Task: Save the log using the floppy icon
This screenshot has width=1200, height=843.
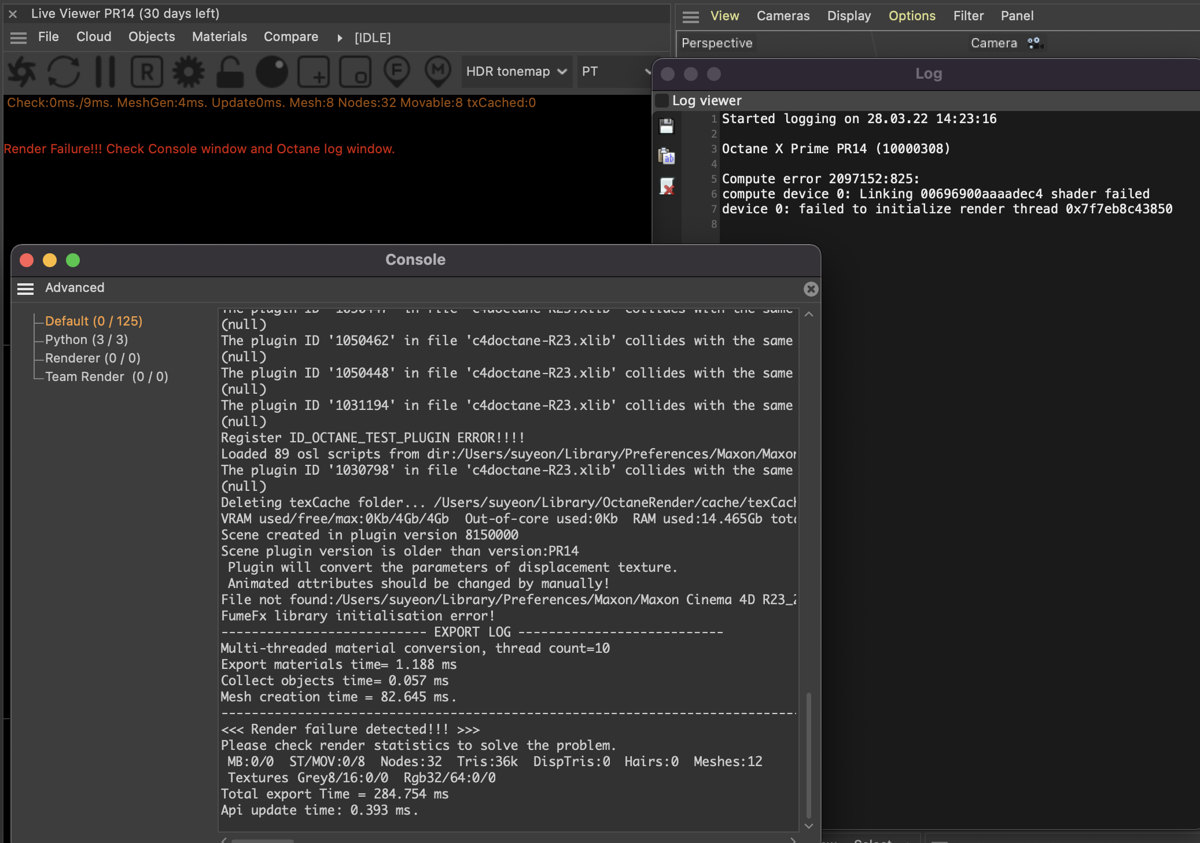Action: tap(667, 126)
